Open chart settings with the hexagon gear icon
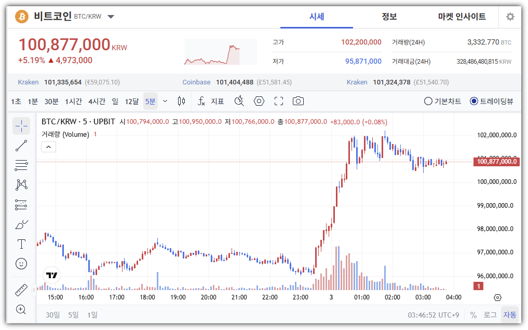 (x=259, y=101)
